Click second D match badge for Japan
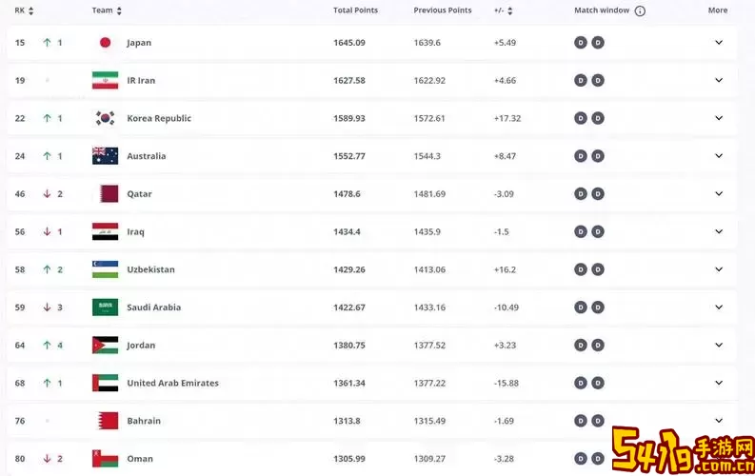The image size is (755, 476). (x=598, y=42)
